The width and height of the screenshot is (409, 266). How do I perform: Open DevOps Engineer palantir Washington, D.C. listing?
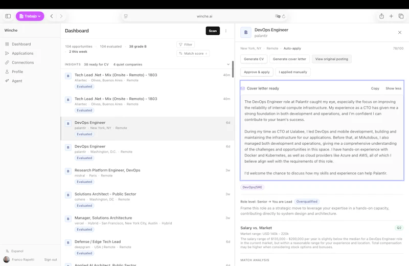147,152
